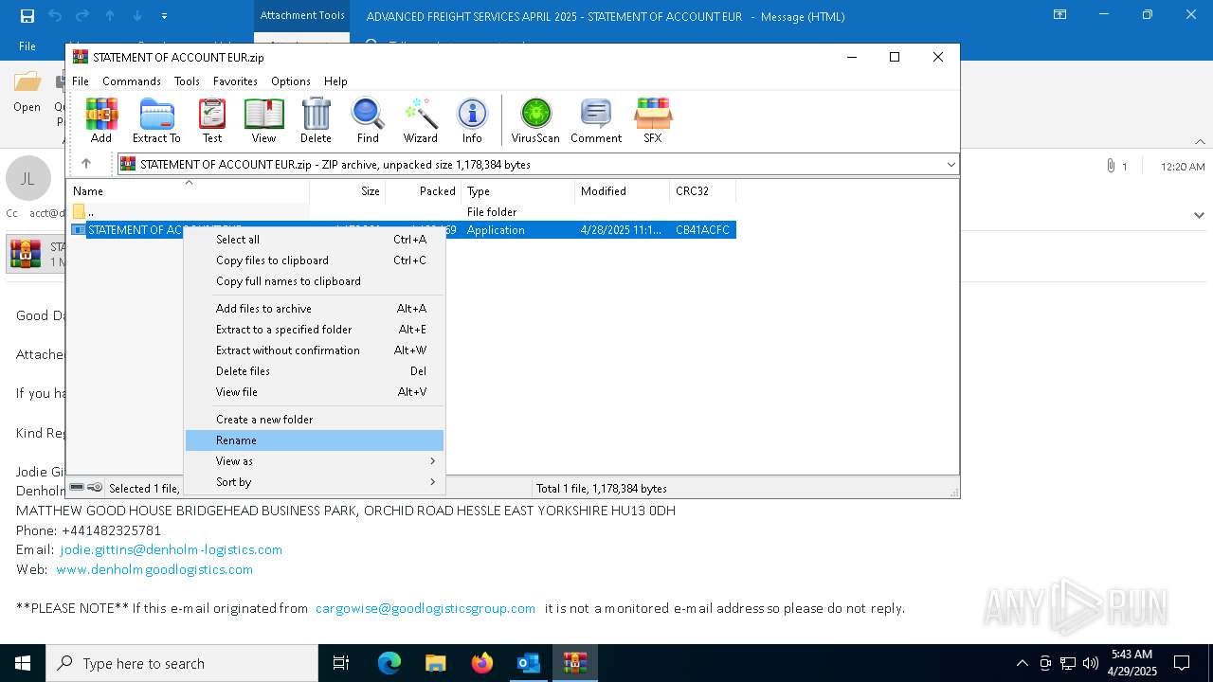Sort by Name column header
1213x682 pixels.
(188, 191)
